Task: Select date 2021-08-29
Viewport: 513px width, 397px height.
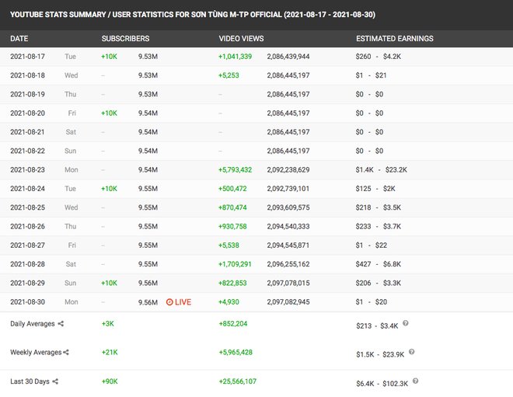Action: pyautogui.click(x=27, y=284)
